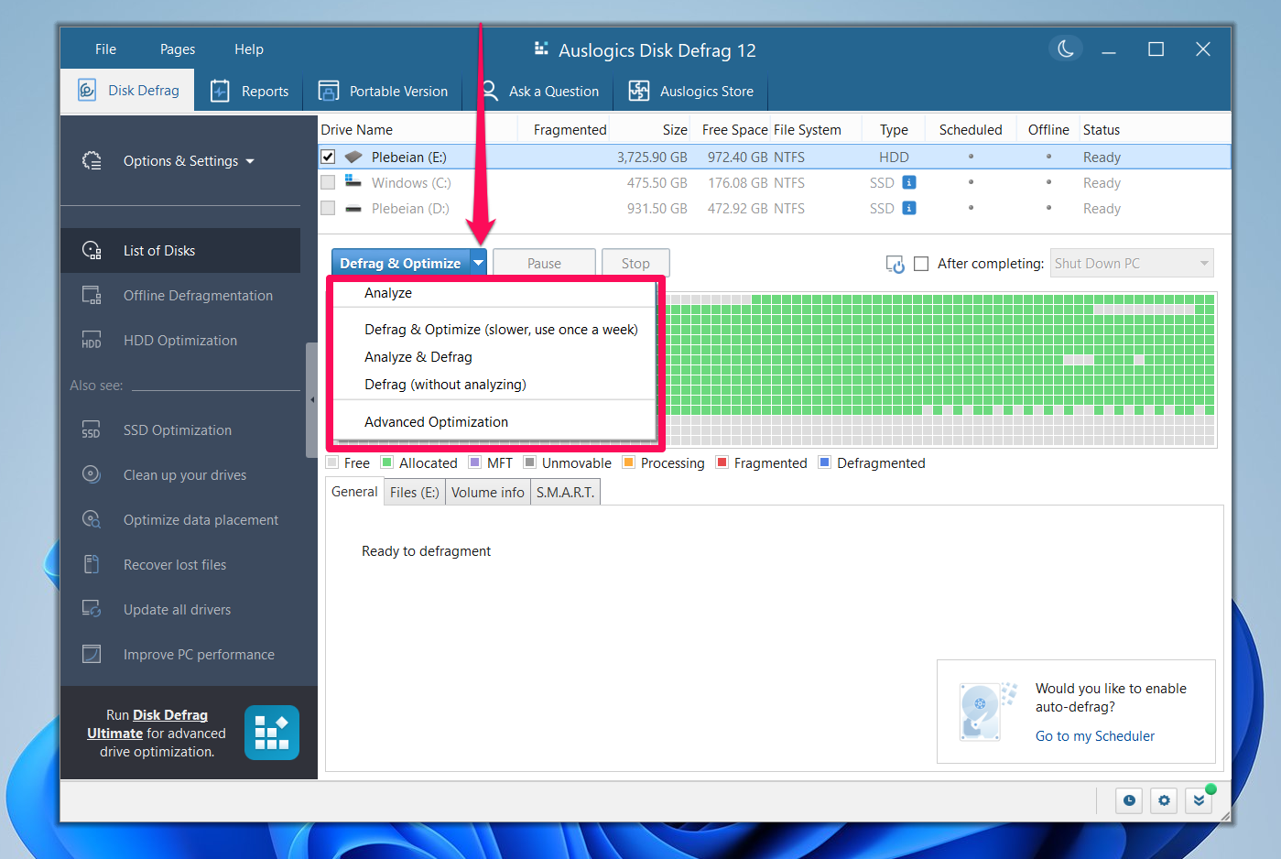Click the Disk Defrag Ultimate promo icon

point(271,732)
